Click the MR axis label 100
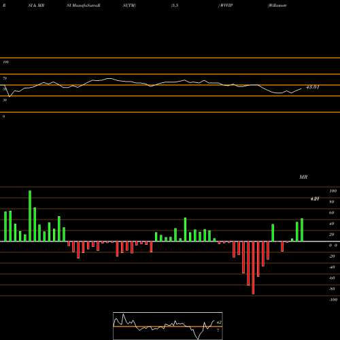Viewport: 340px width, 340px height. [333, 191]
